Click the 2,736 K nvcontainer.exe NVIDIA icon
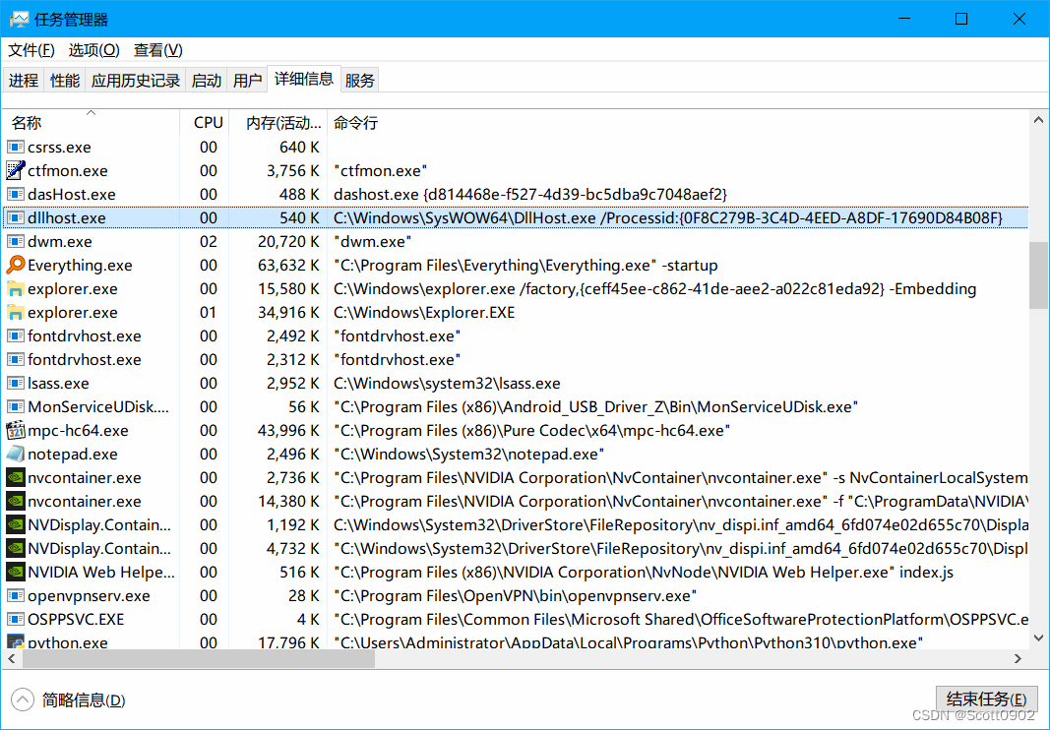Viewport: 1050px width, 730px height. (16, 477)
